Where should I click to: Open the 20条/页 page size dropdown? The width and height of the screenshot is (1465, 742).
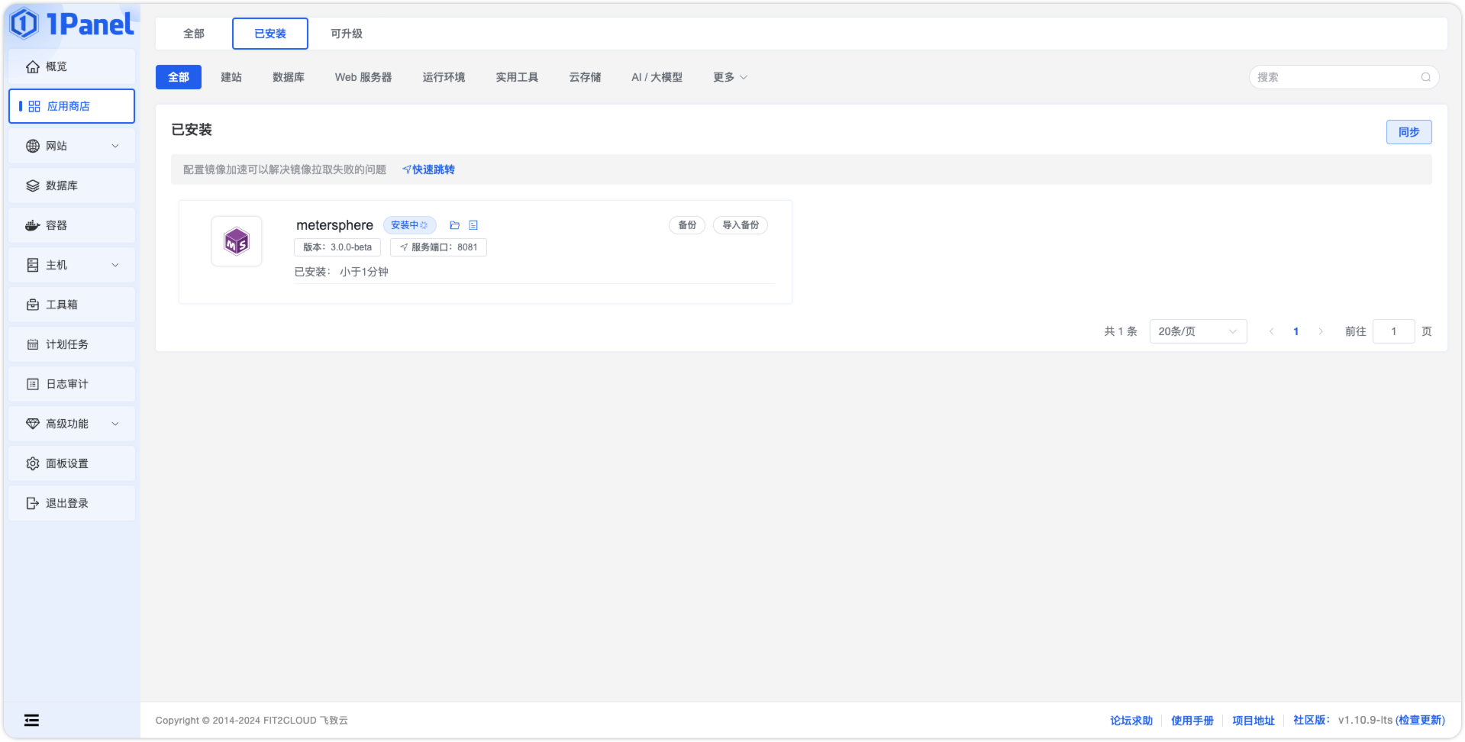pos(1198,331)
